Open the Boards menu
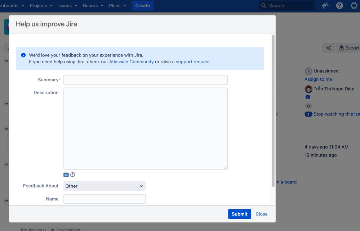 click(93, 5)
